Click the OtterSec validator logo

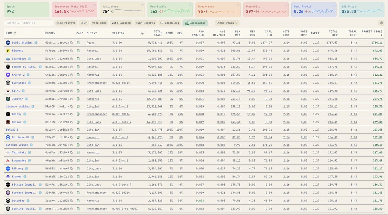[x=8, y=201]
